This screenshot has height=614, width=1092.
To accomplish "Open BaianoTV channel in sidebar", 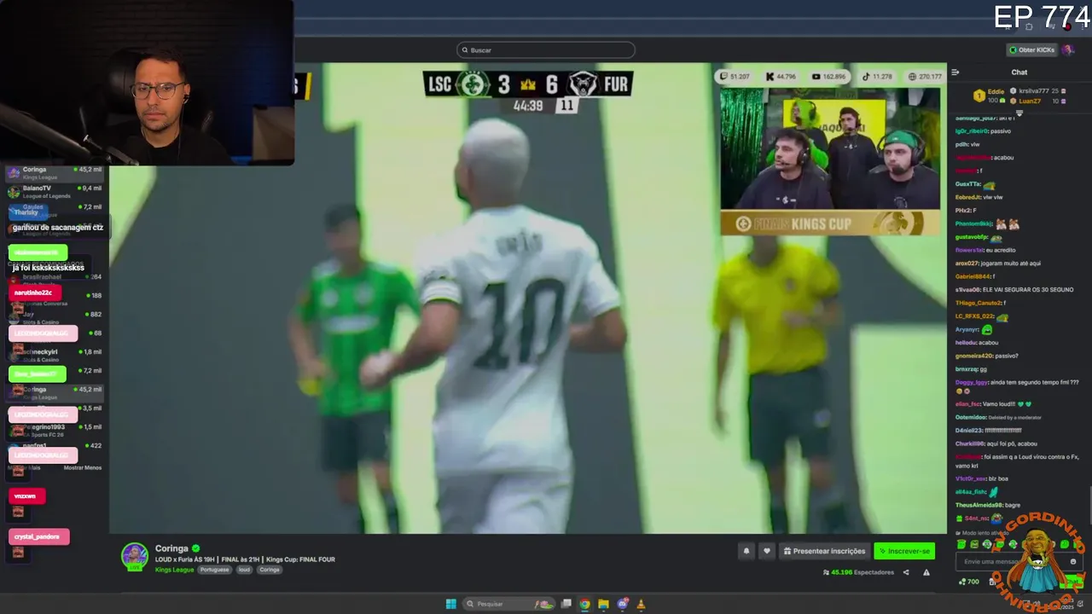I will pos(55,192).
